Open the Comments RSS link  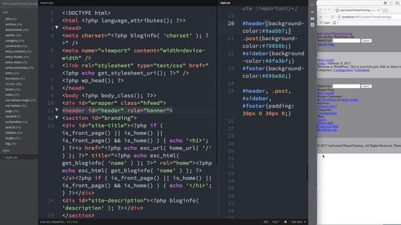pyautogui.click(x=328, y=126)
